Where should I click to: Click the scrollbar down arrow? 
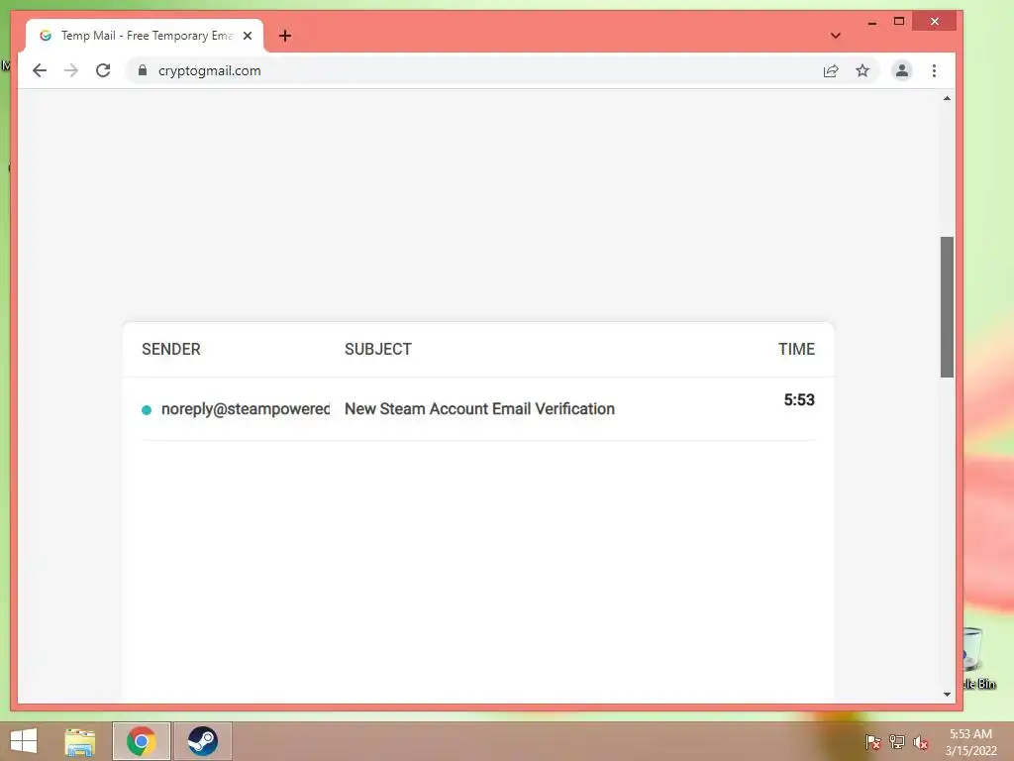pos(947,695)
